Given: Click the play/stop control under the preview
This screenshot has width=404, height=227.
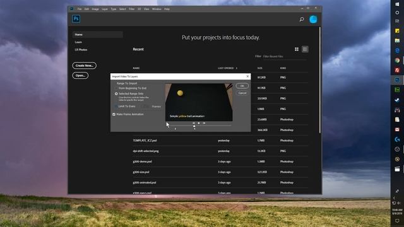Looking at the screenshot, I should pyautogui.click(x=199, y=124).
